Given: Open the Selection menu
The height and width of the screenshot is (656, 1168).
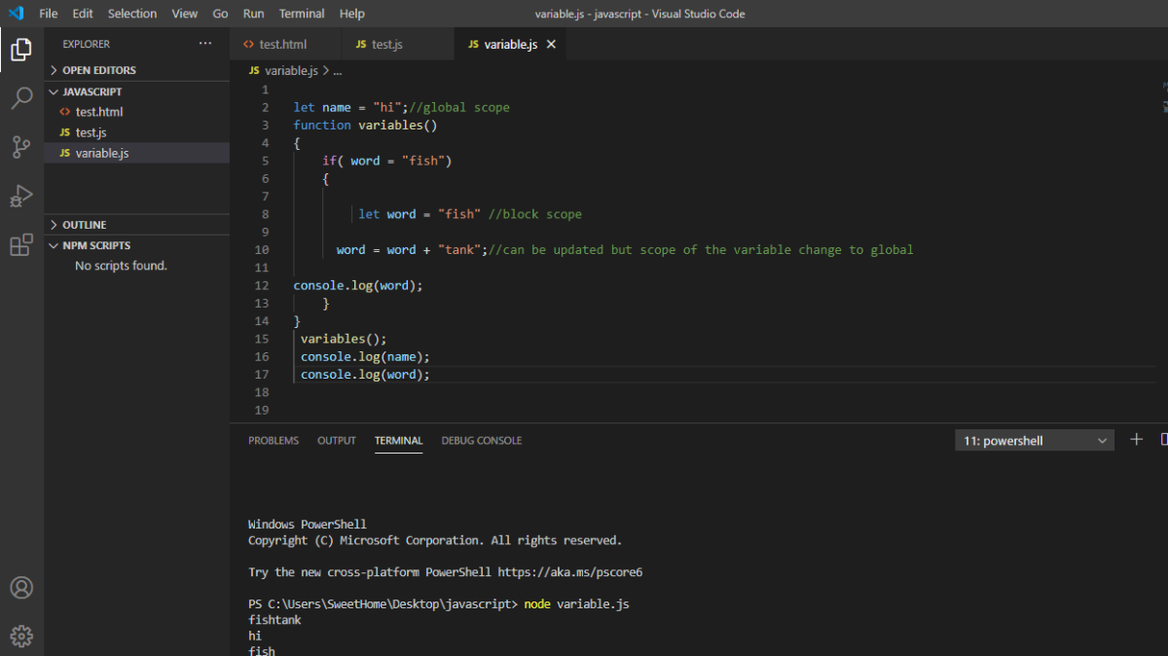Looking at the screenshot, I should tap(132, 14).
